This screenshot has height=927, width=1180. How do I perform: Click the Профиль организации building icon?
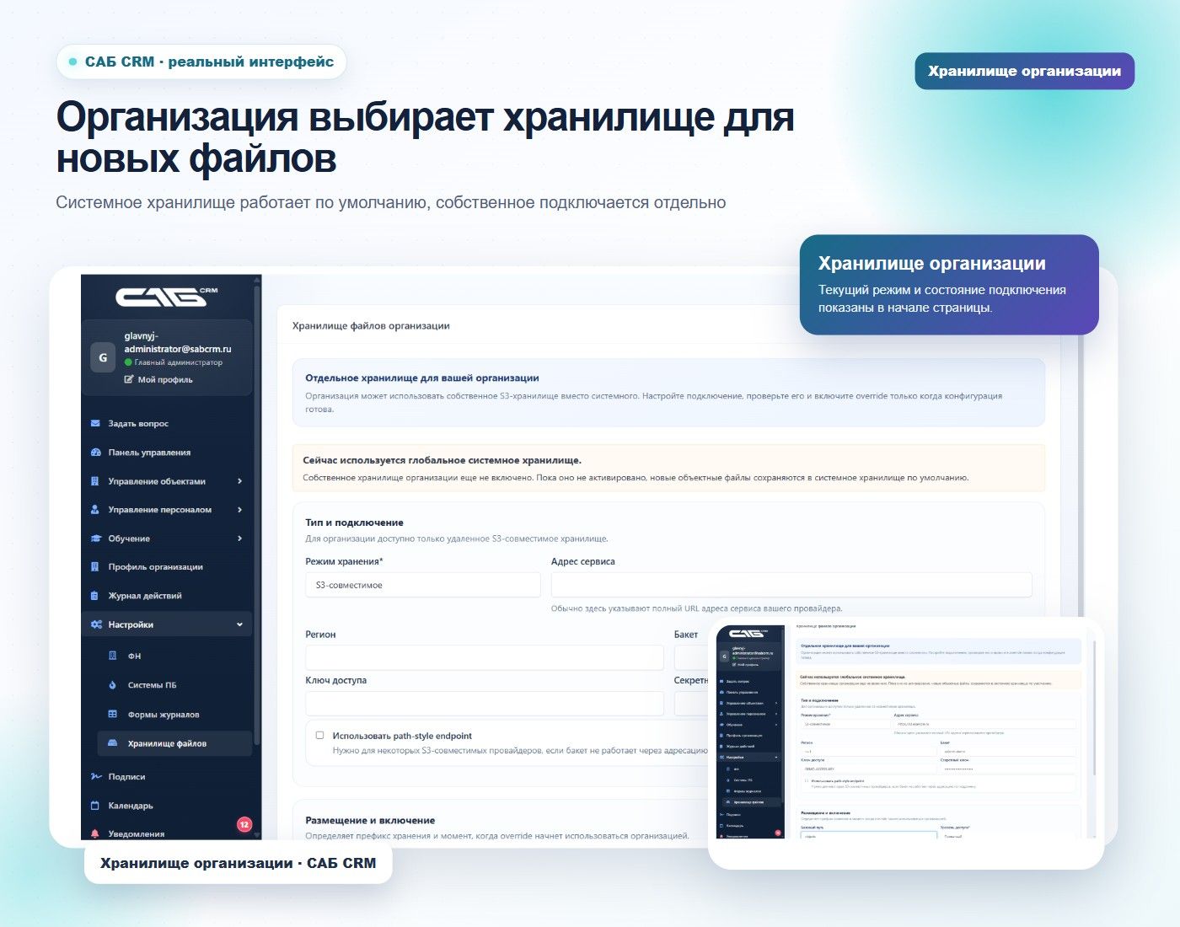coord(95,567)
